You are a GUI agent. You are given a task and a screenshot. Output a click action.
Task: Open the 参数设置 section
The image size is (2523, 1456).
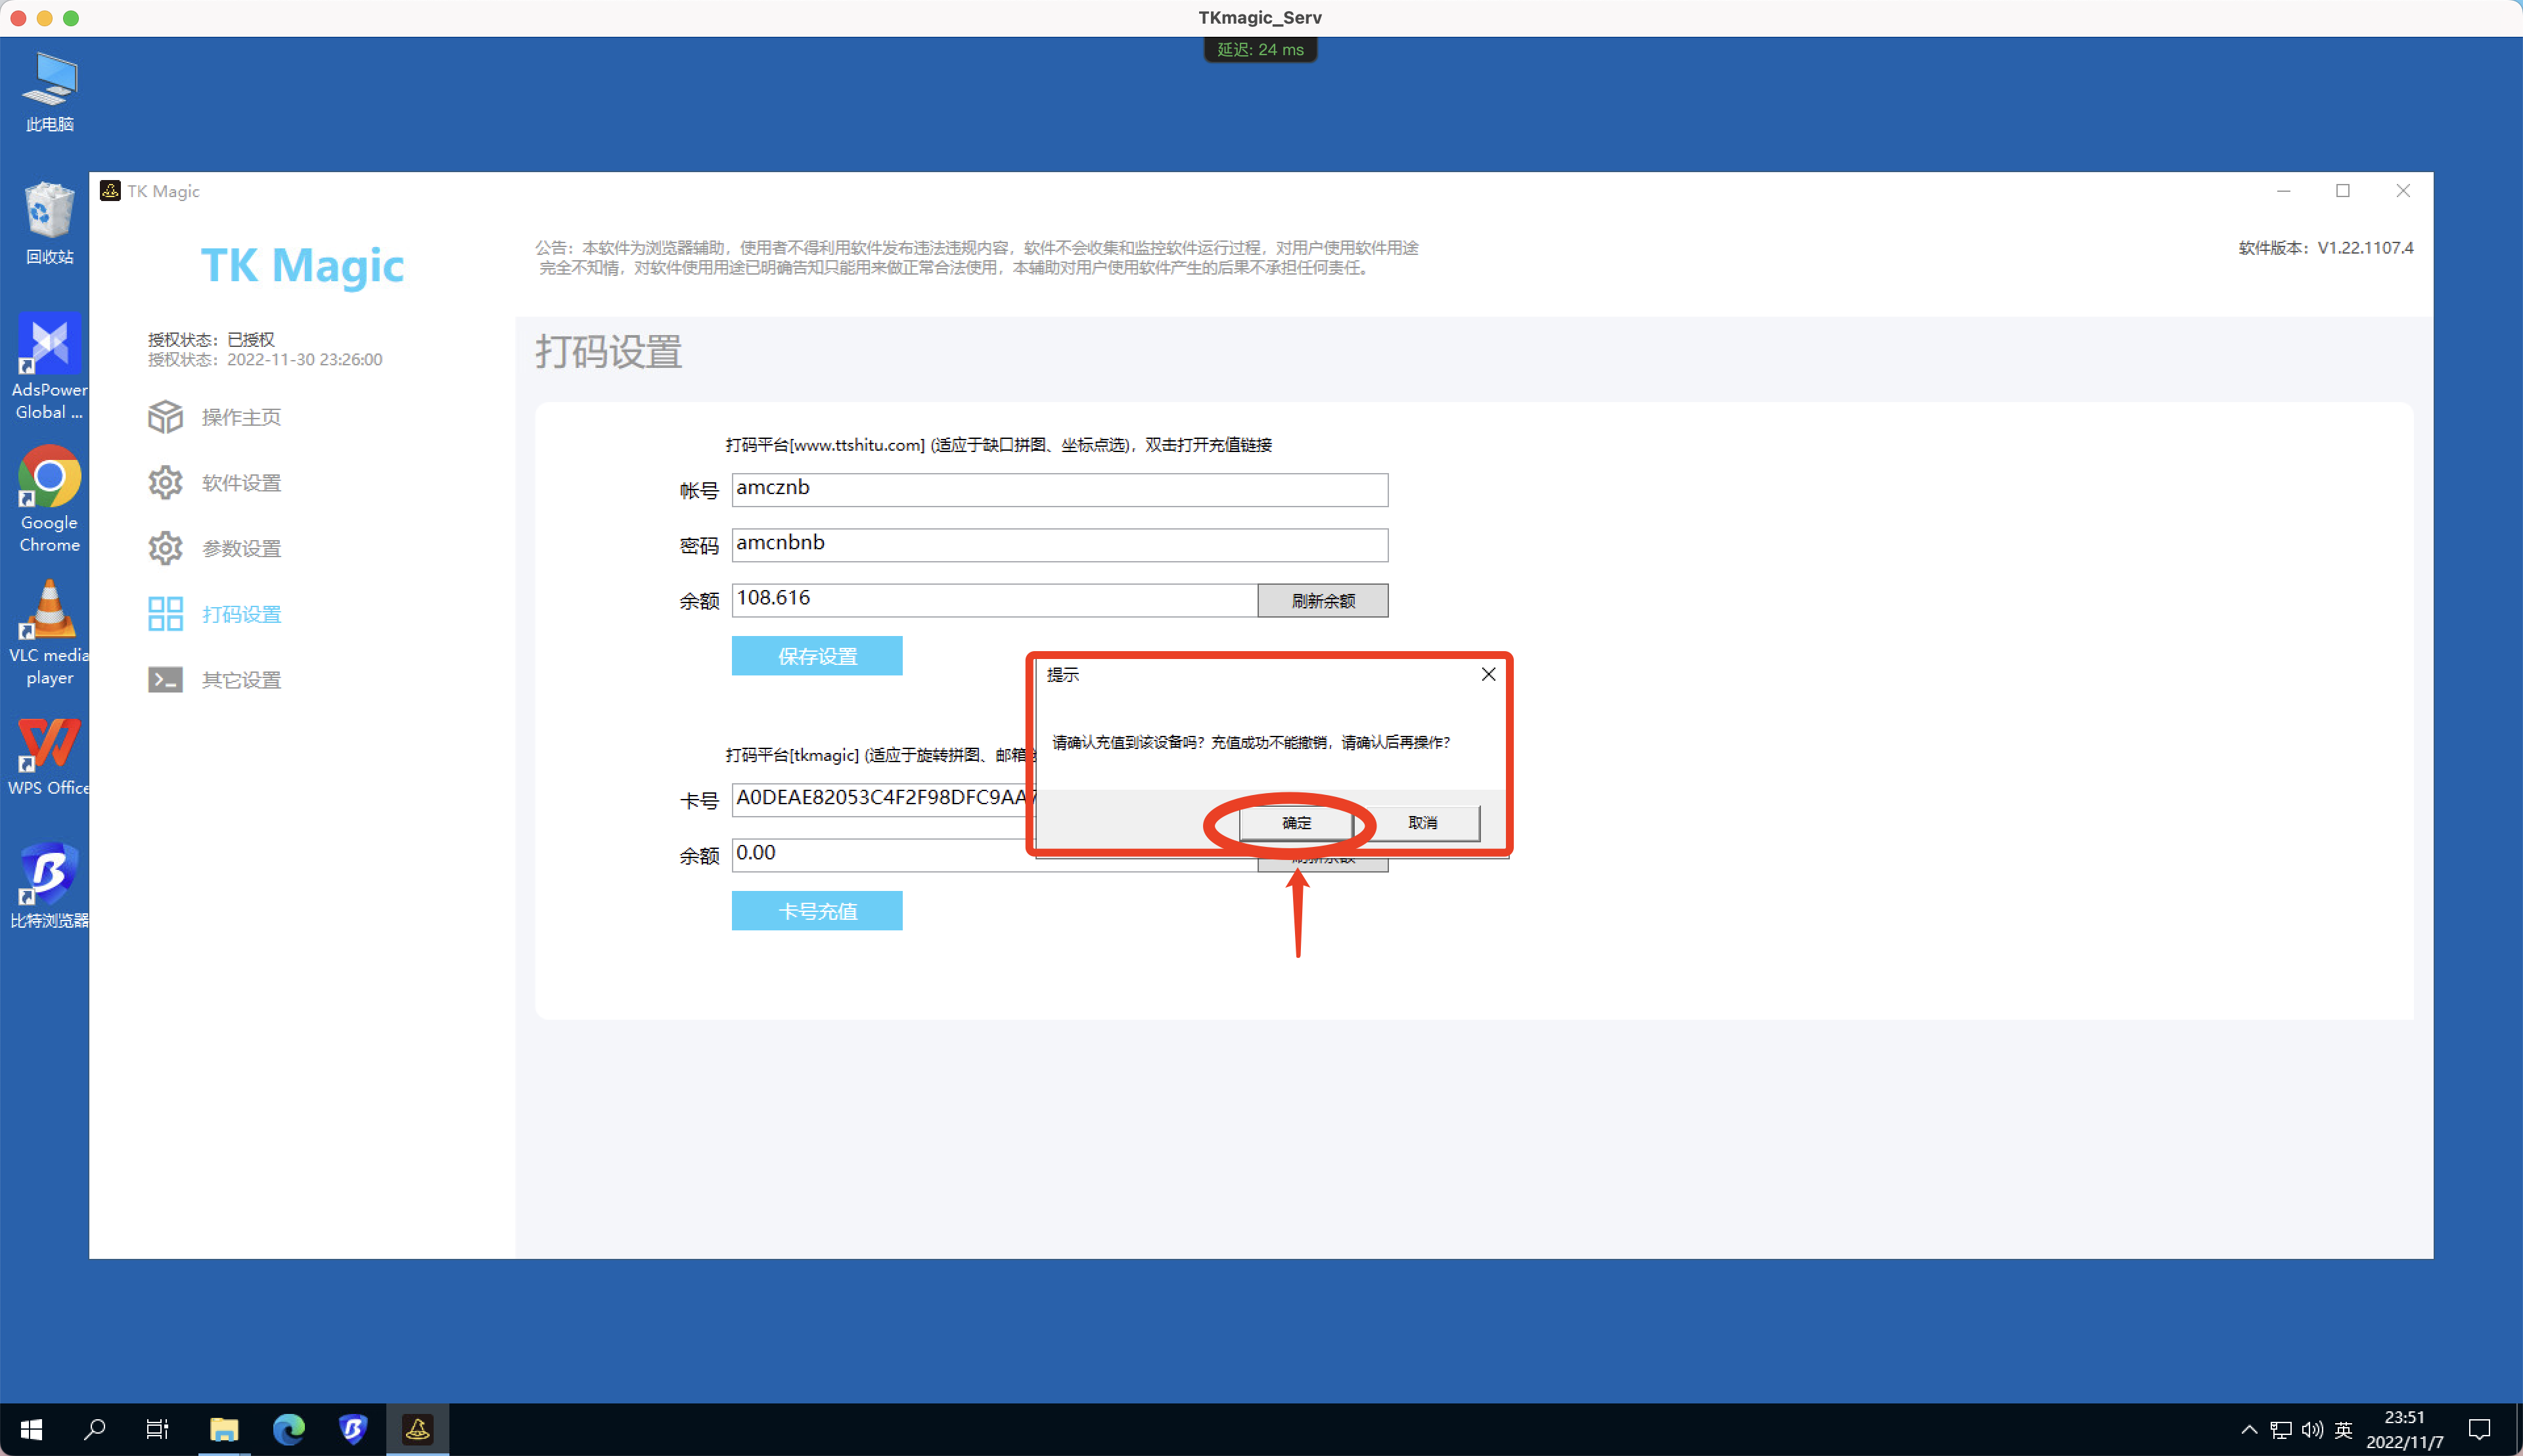click(241, 548)
